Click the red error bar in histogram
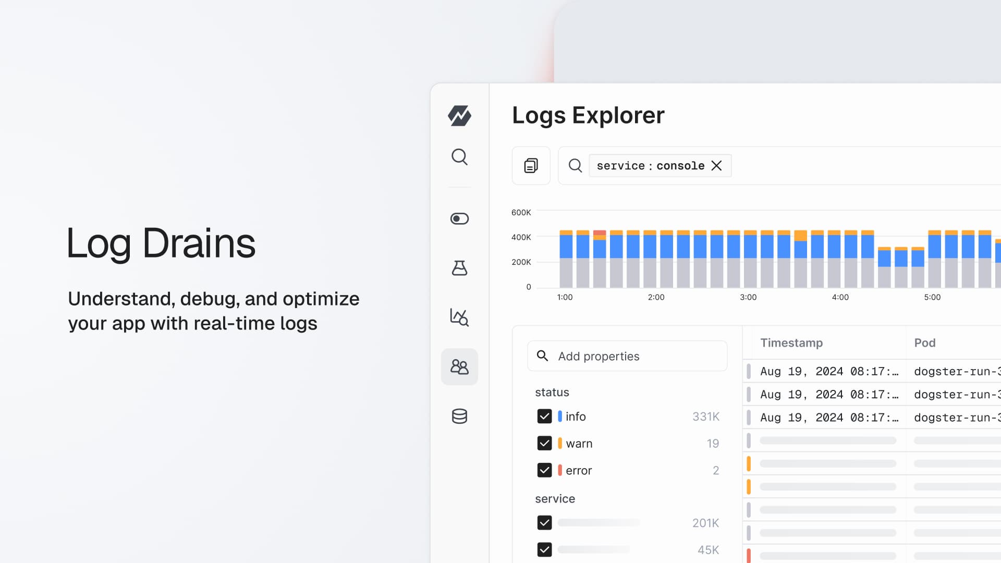Screen dimensions: 1001x563 600,232
